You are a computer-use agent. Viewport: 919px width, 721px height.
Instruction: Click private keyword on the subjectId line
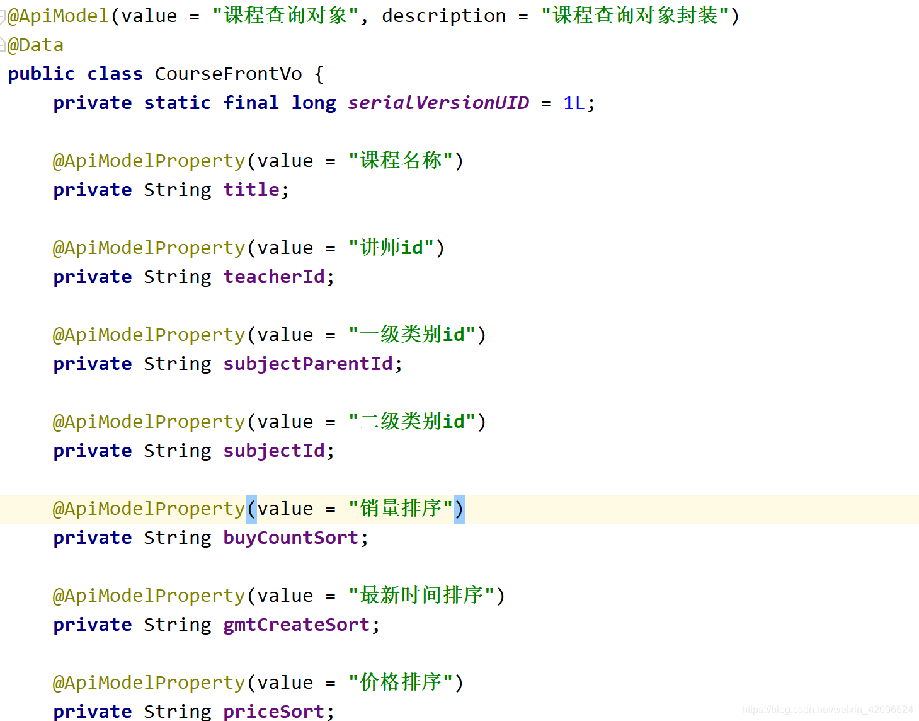(92, 451)
